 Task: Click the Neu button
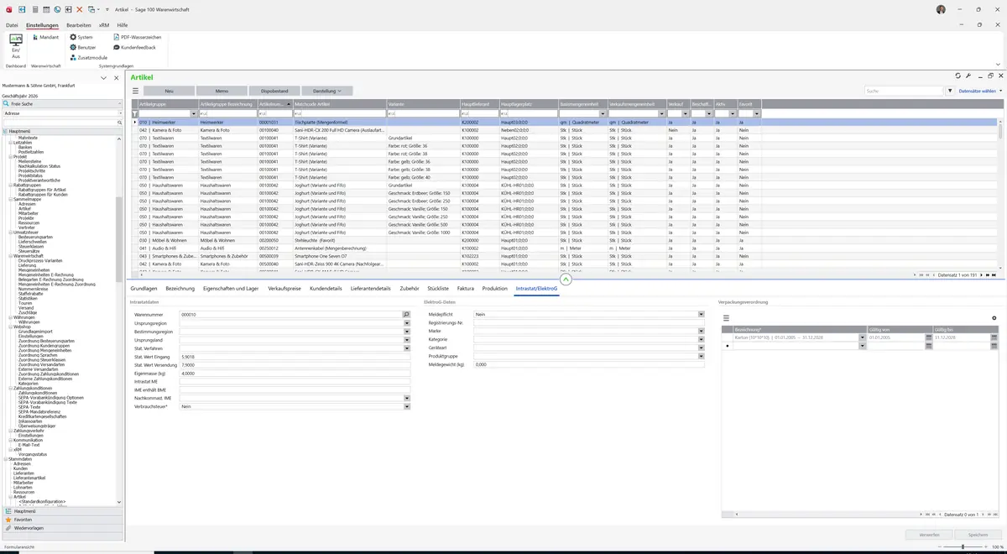[x=169, y=91]
